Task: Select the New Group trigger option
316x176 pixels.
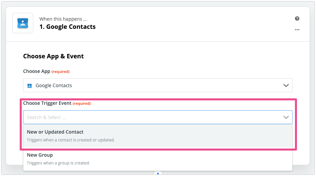Action: pyautogui.click(x=40, y=155)
